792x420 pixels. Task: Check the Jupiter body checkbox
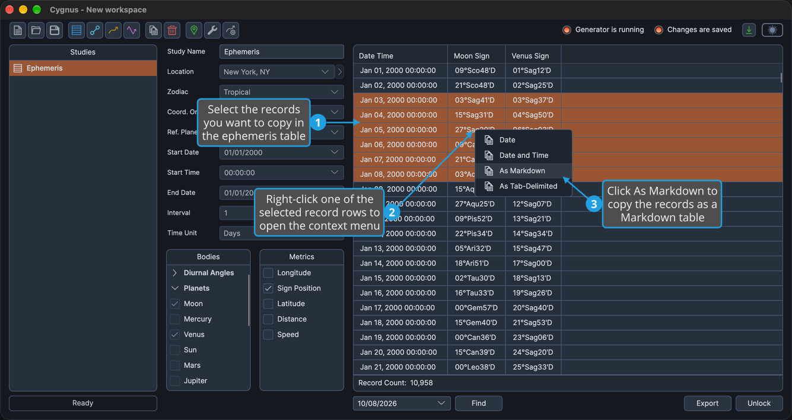(x=175, y=381)
